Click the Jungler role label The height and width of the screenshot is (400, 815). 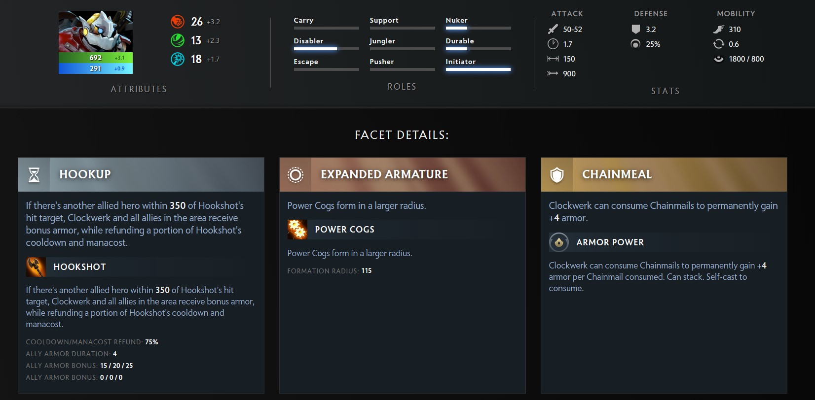click(383, 41)
